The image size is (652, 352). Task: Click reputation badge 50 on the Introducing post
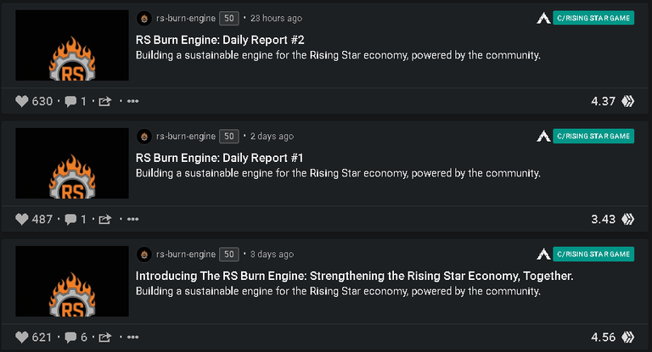click(x=229, y=254)
